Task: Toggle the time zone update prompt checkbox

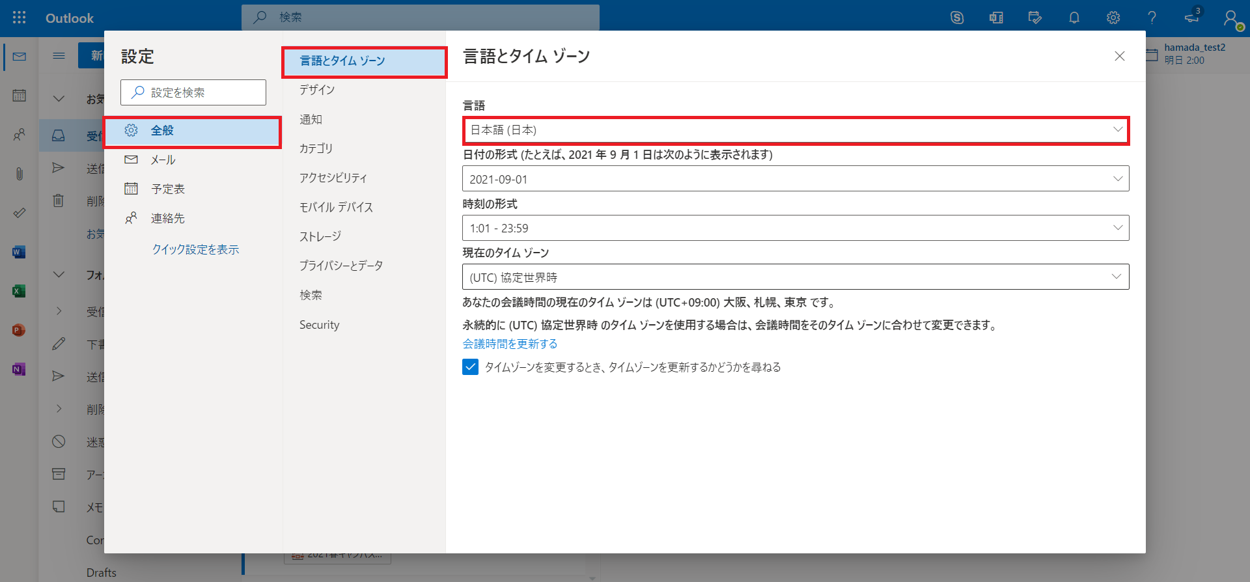Action: tap(470, 367)
